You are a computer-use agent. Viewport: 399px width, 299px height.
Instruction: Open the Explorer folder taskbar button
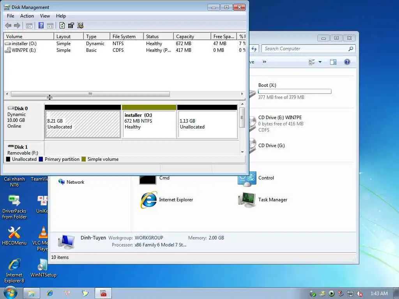[31, 294]
